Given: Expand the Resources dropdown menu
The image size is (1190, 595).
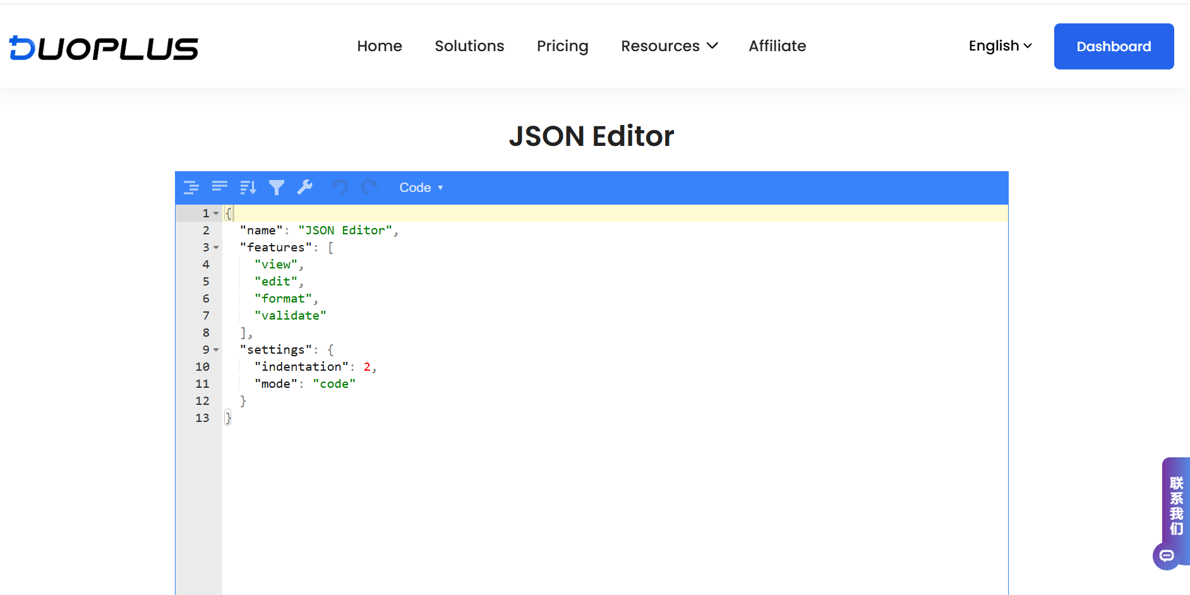Looking at the screenshot, I should (670, 46).
